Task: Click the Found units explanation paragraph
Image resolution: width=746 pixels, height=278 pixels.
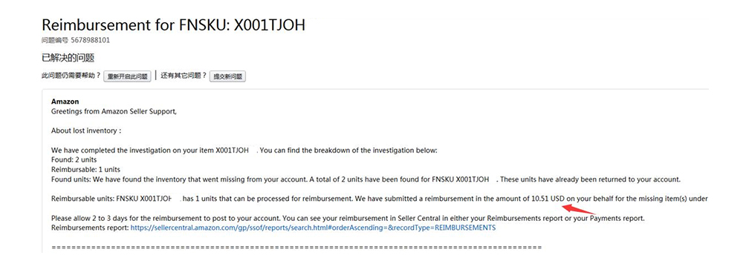Action: (x=366, y=180)
